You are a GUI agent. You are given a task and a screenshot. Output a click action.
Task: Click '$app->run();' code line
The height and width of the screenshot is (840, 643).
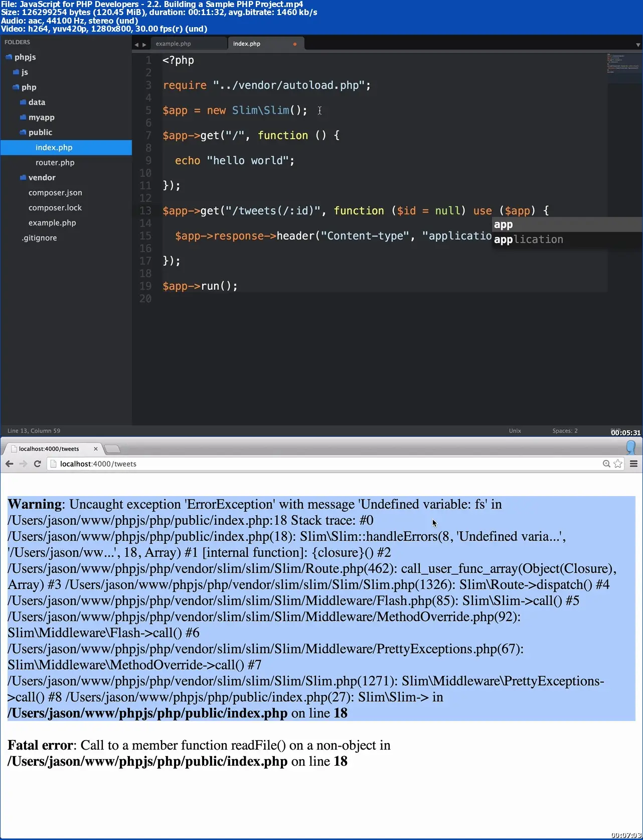tap(200, 286)
